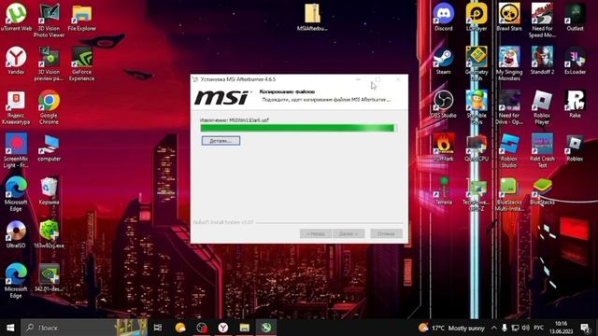Open the Need for Speed desktop shortcut
This screenshot has height=336, width=598.
point(542,21)
